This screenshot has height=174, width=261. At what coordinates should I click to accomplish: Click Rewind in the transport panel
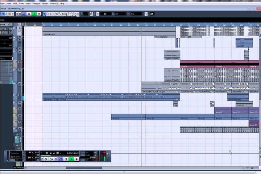(46, 159)
